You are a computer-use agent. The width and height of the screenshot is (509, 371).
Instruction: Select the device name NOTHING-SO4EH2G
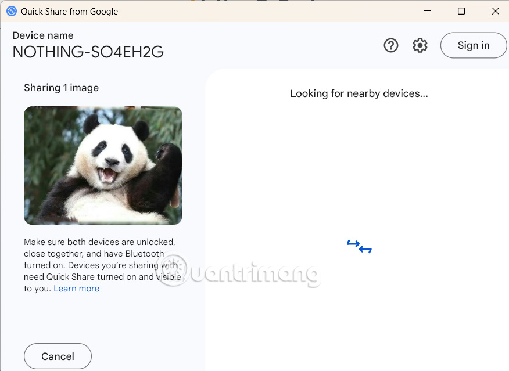(88, 52)
